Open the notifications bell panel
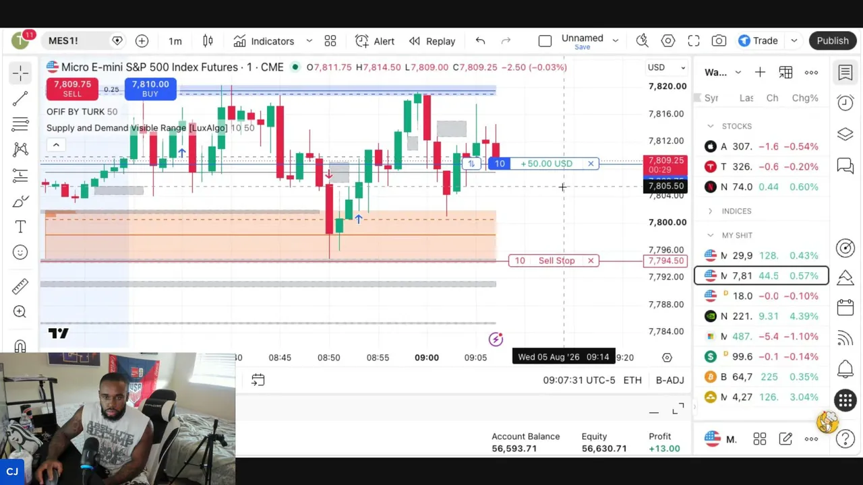863x485 pixels. click(845, 369)
